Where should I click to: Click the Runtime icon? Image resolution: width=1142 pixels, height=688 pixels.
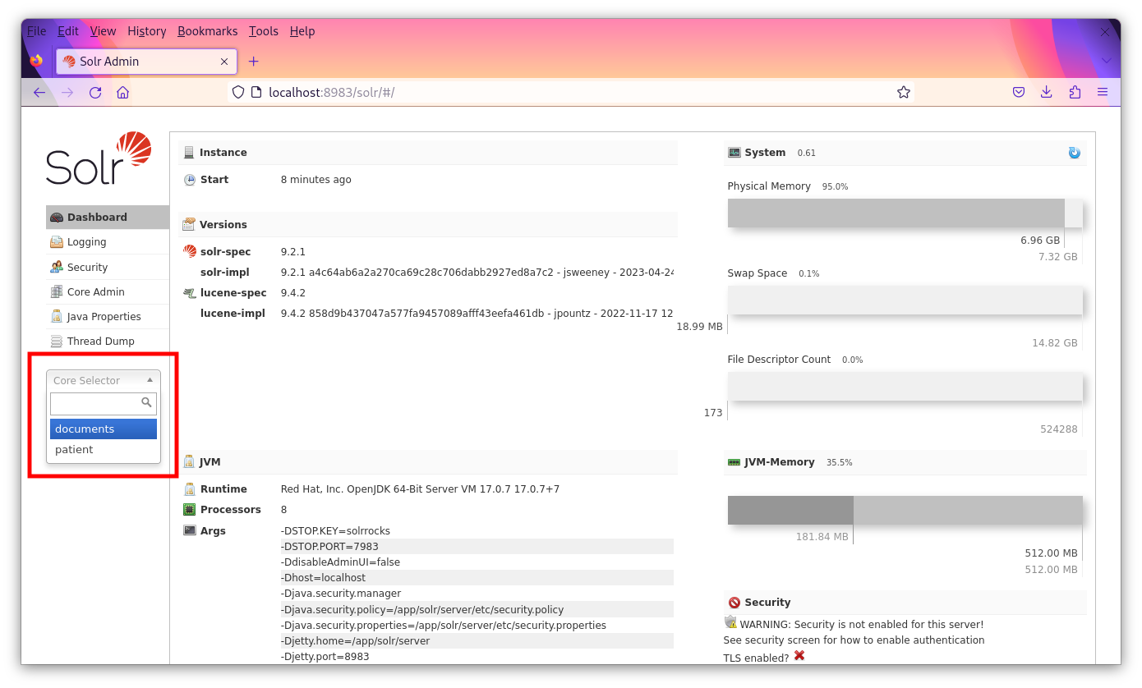(x=190, y=489)
